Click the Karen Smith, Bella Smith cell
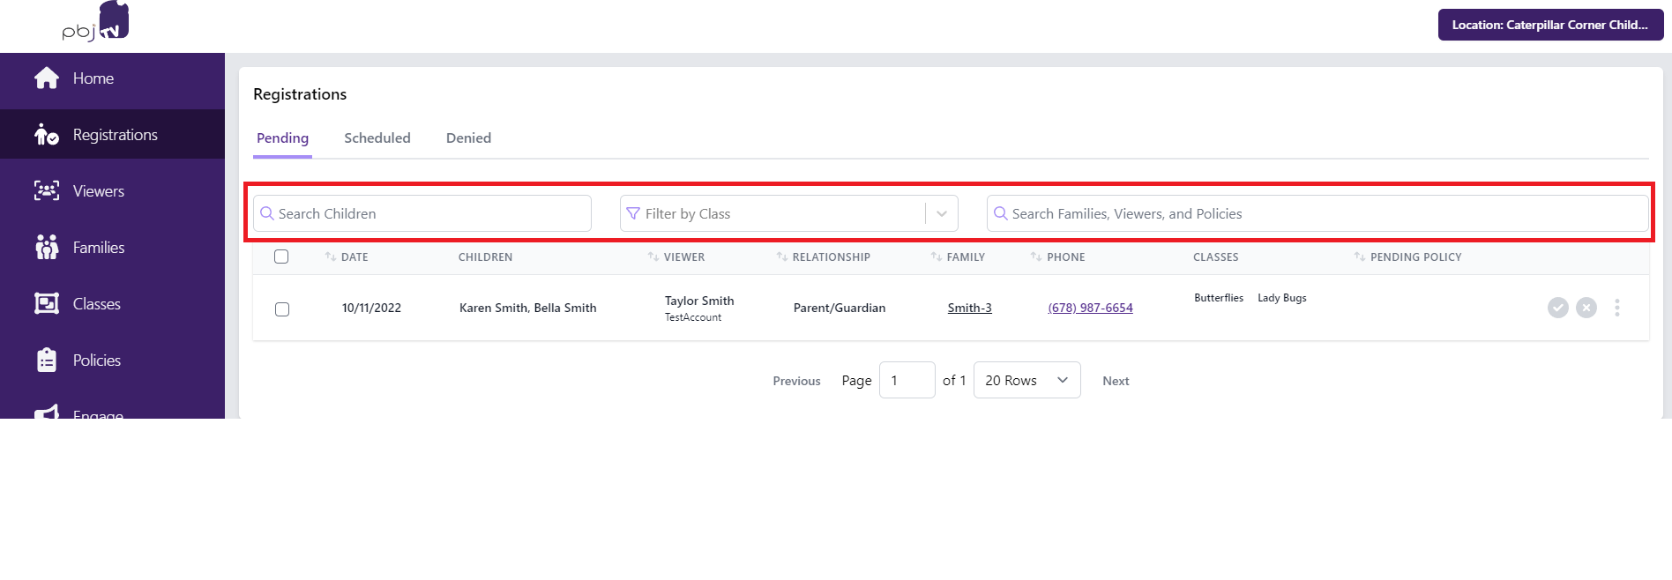Viewport: 1672px width, 580px height. (x=528, y=308)
